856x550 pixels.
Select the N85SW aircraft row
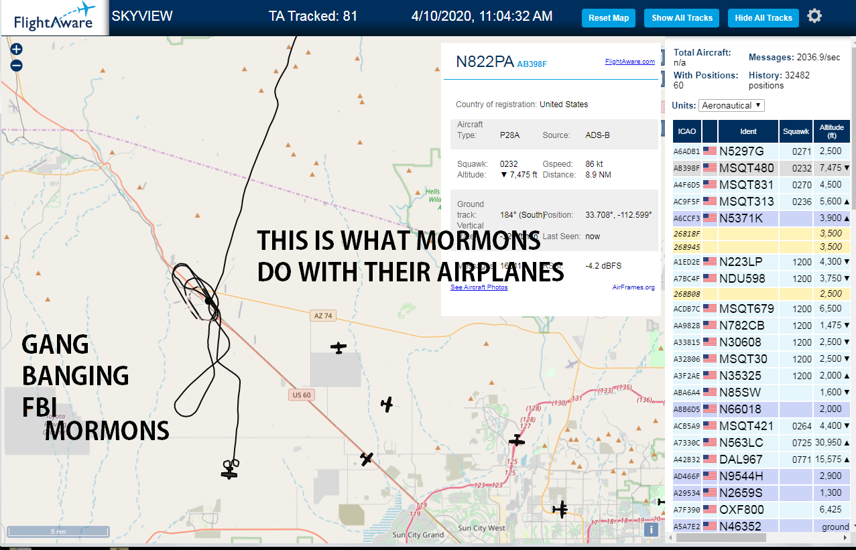[761, 393]
